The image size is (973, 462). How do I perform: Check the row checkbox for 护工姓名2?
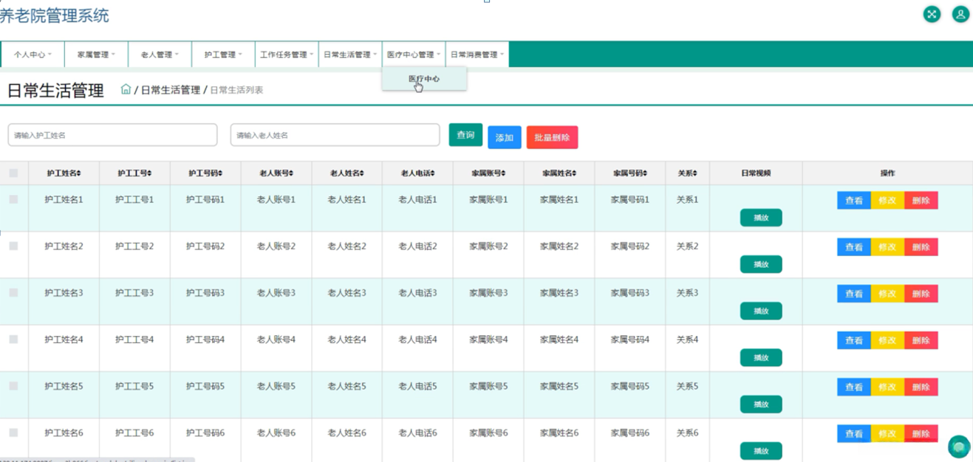point(13,246)
